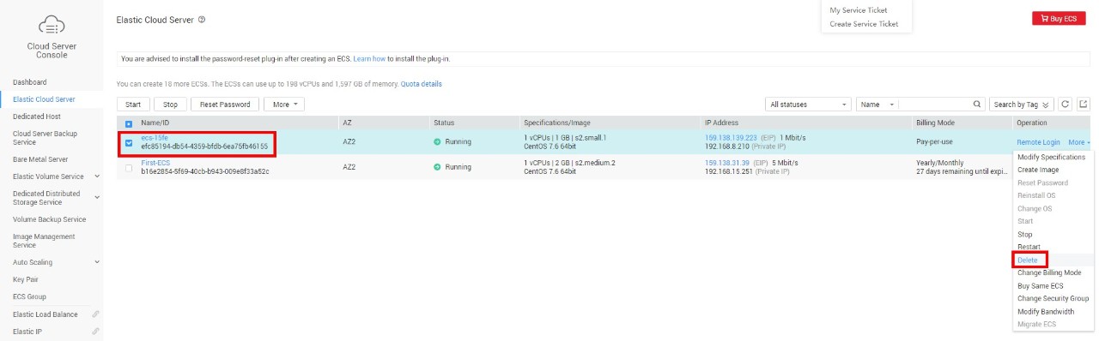Open Elastic Cloud Server in sidebar
Viewport: 1099px width, 341px height.
click(x=44, y=99)
